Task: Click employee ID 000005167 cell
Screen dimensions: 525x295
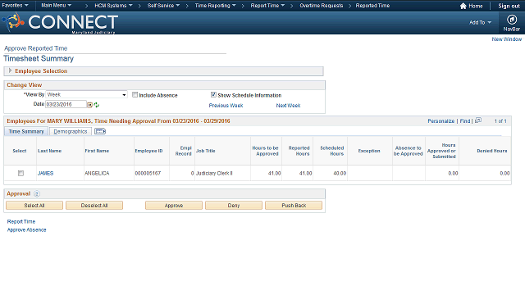Action: pyautogui.click(x=148, y=173)
